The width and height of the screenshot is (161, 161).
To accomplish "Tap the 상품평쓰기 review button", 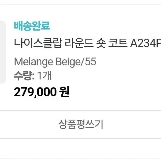I will pos(80,124).
